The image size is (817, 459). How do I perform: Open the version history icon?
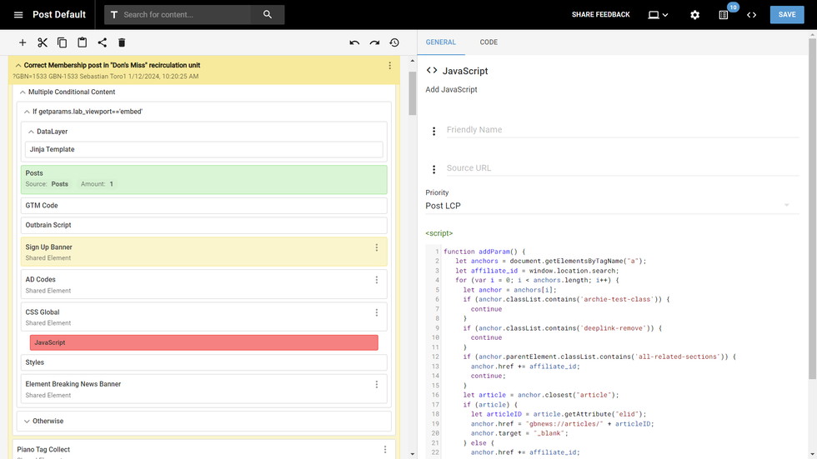tap(394, 42)
